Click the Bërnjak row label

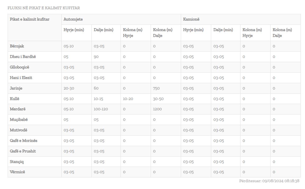(x=17, y=46)
